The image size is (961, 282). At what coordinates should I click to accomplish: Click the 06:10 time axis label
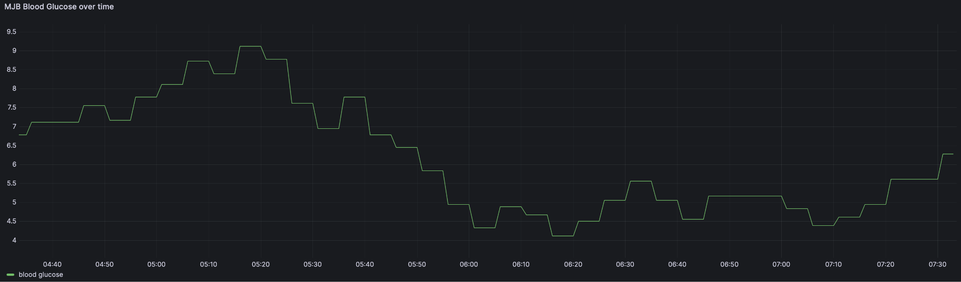pyautogui.click(x=521, y=264)
